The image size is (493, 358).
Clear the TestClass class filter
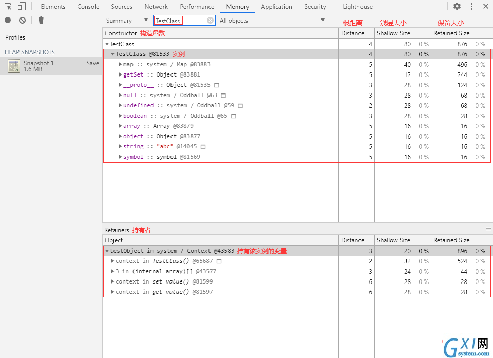pos(211,21)
